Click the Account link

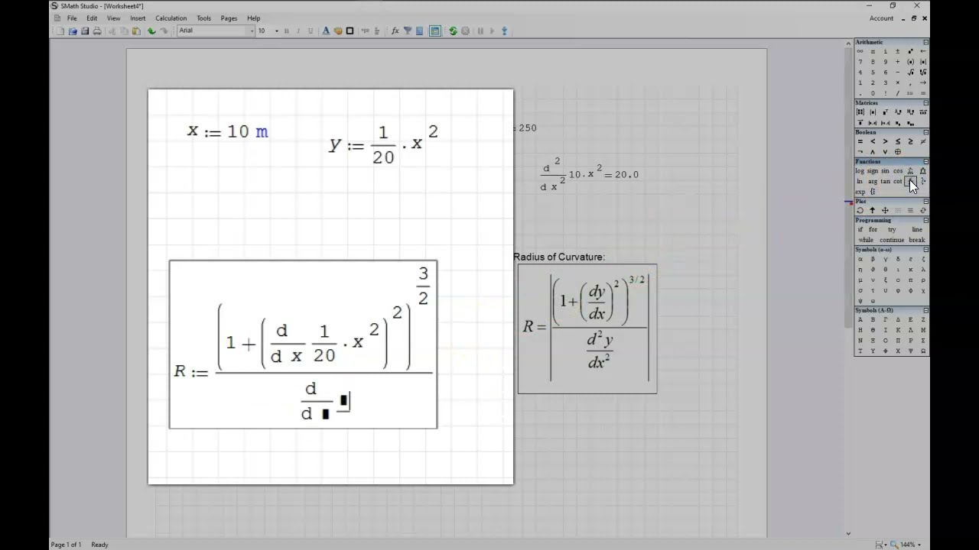[x=881, y=18]
